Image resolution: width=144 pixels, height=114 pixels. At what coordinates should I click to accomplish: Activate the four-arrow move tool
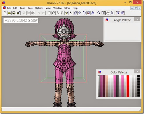tap(80, 13)
